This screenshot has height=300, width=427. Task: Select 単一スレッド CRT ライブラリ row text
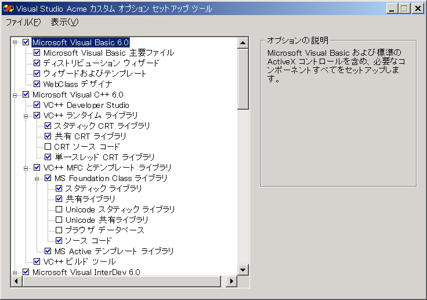coord(104,157)
